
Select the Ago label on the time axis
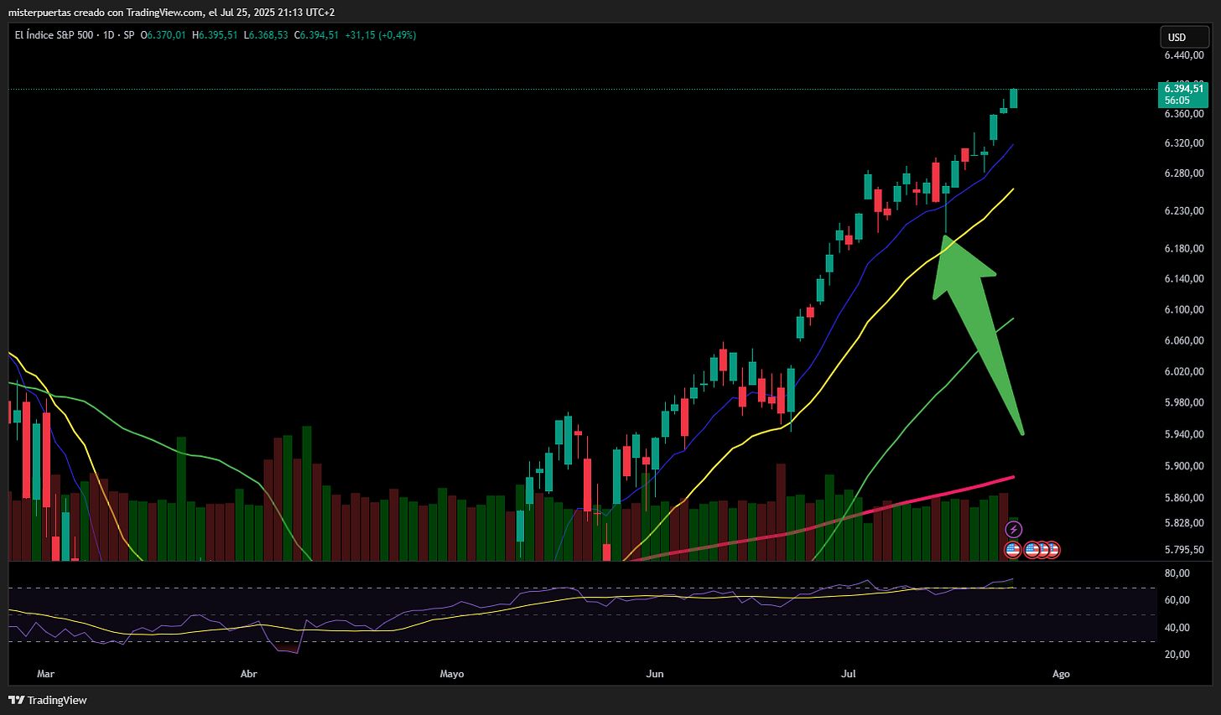coord(1061,674)
